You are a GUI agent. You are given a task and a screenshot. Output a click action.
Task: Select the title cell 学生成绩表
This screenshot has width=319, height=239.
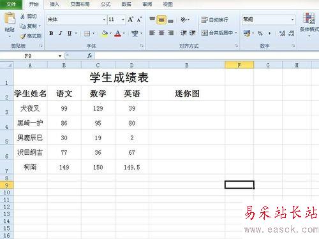tap(119, 77)
